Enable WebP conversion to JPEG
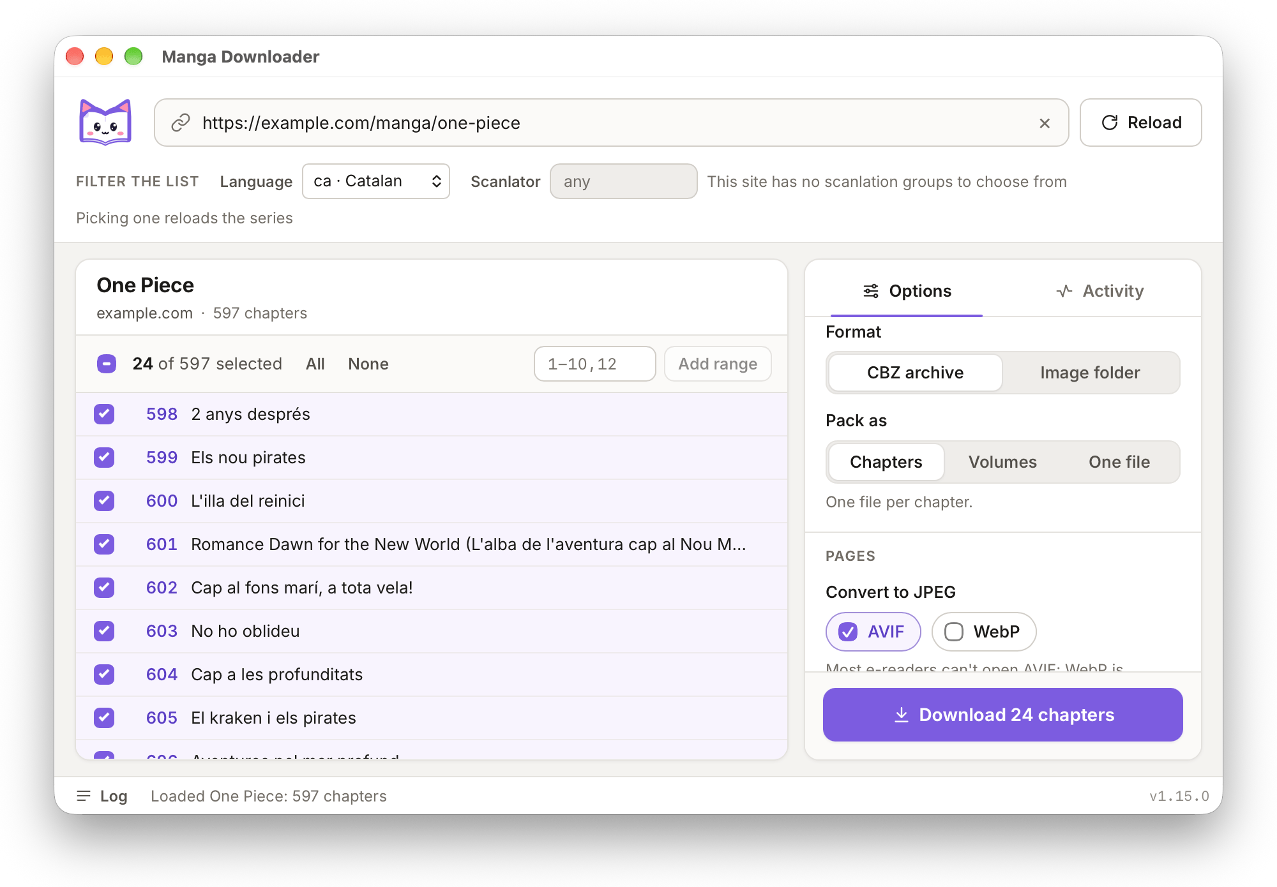Screen dimensions: 1277x887 [x=984, y=632]
